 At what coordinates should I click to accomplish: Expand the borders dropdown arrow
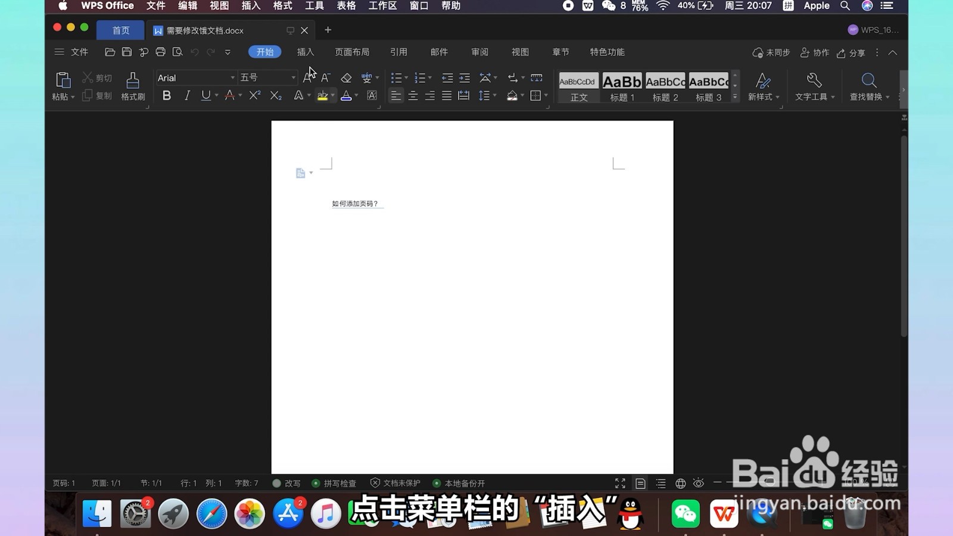click(x=546, y=95)
